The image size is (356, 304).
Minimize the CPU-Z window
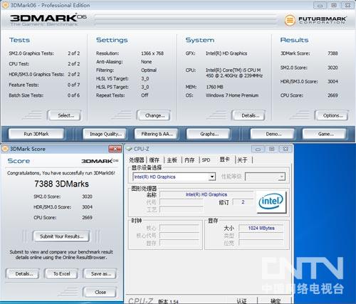coord(258,149)
